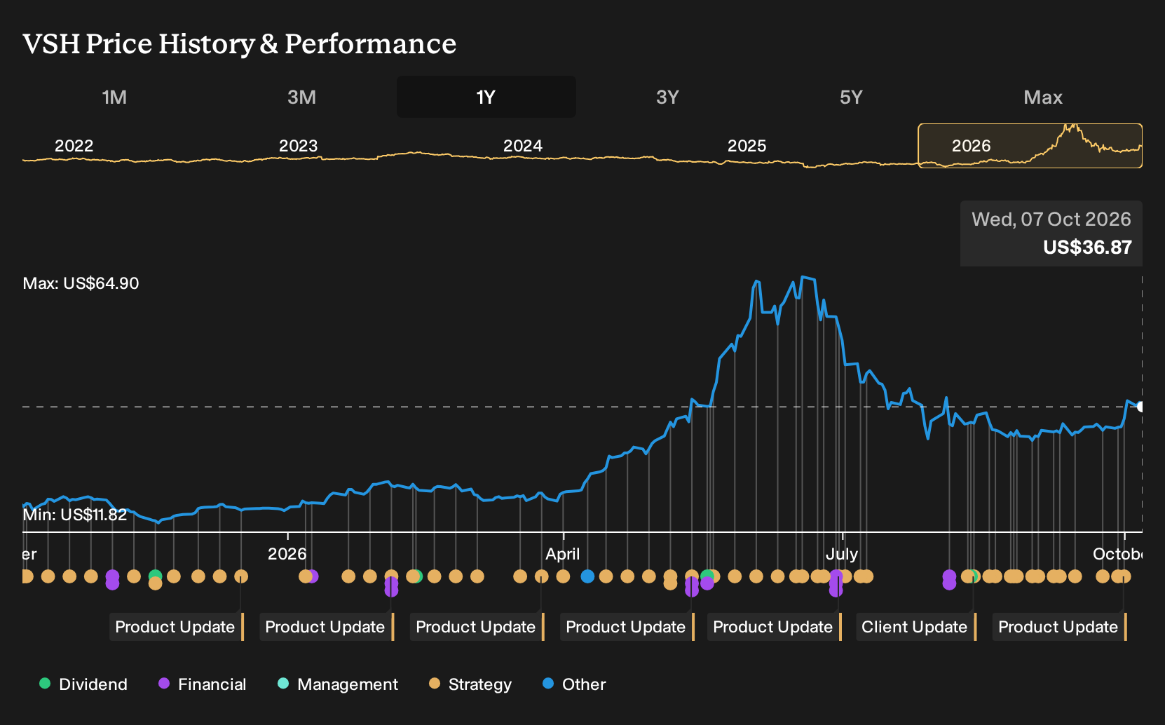Switch to the 1M time range
Viewport: 1165px width, 725px height.
pos(114,97)
